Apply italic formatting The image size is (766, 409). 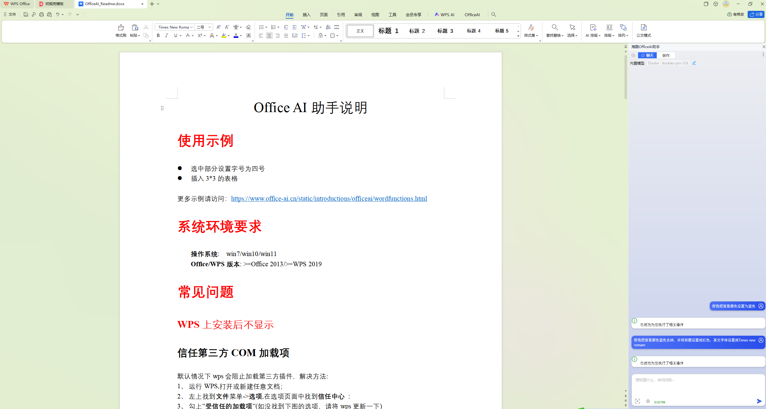pyautogui.click(x=166, y=35)
